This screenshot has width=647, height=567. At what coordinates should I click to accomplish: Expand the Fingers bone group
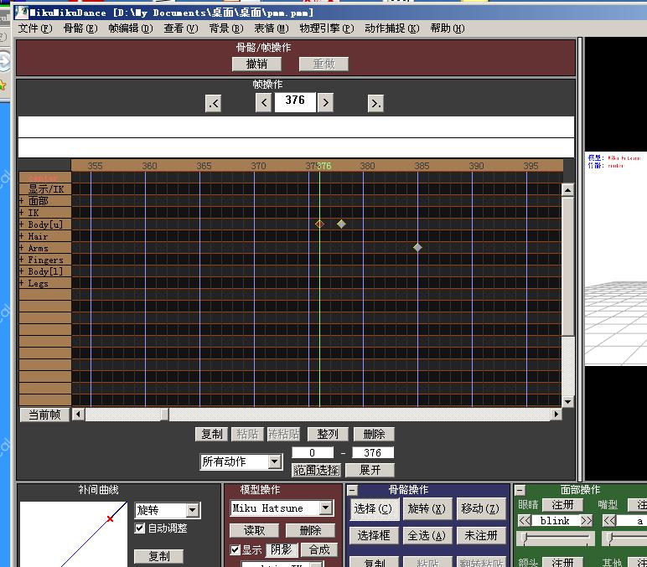point(22,260)
